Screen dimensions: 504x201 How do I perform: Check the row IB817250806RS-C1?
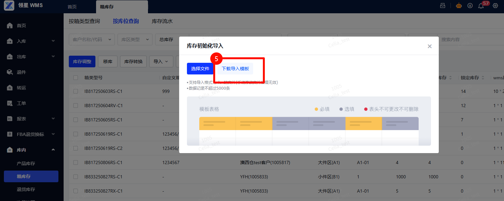point(76,162)
